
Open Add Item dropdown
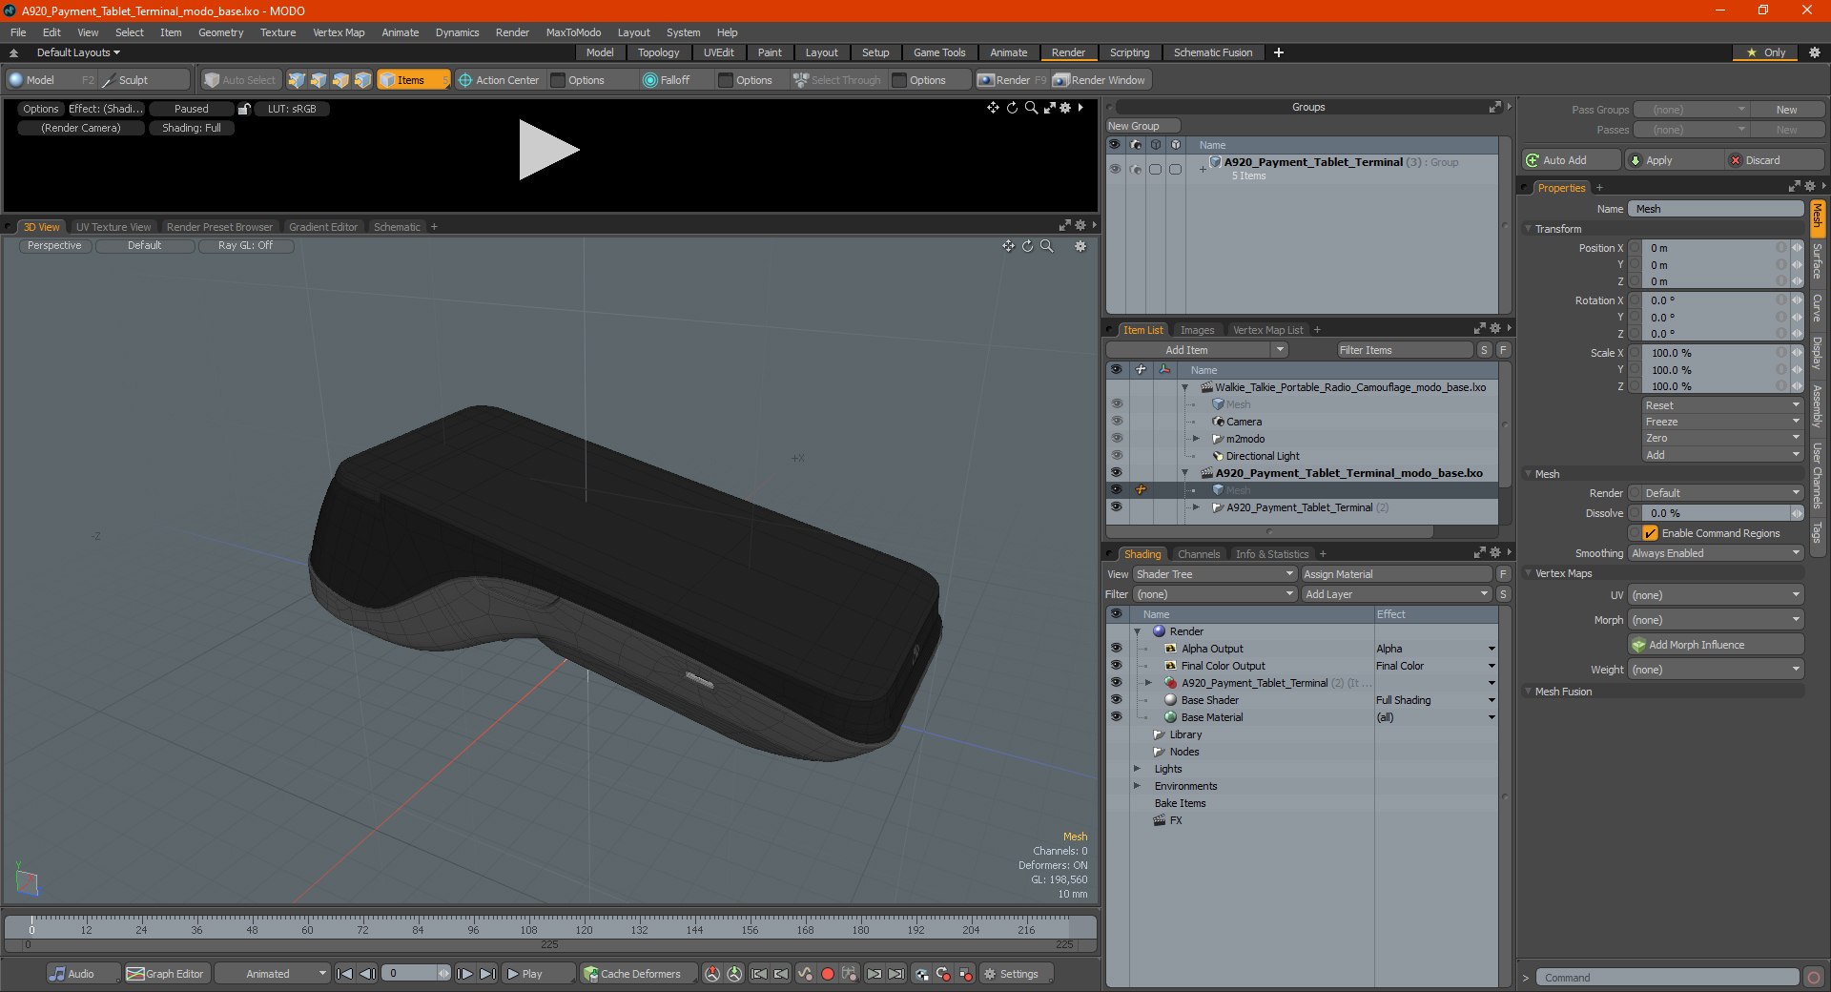[x=1198, y=350]
